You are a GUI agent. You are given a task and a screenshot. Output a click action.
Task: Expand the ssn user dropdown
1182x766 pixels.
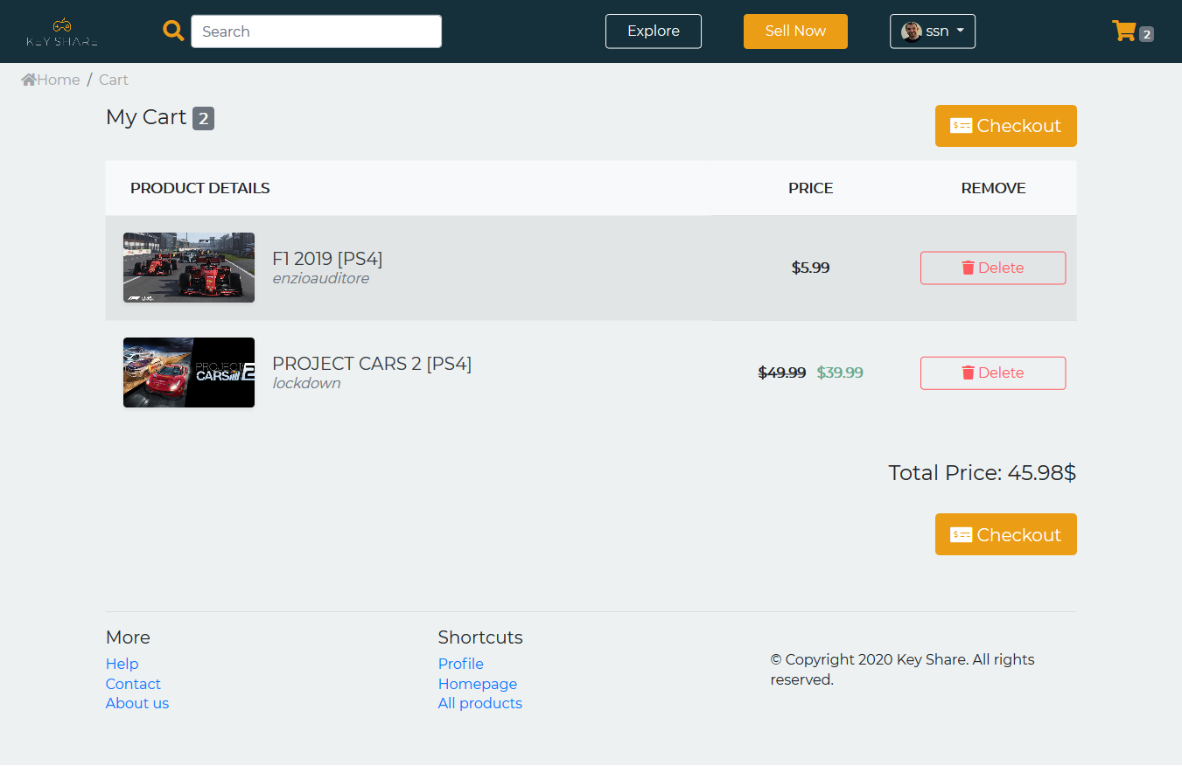[x=933, y=31]
